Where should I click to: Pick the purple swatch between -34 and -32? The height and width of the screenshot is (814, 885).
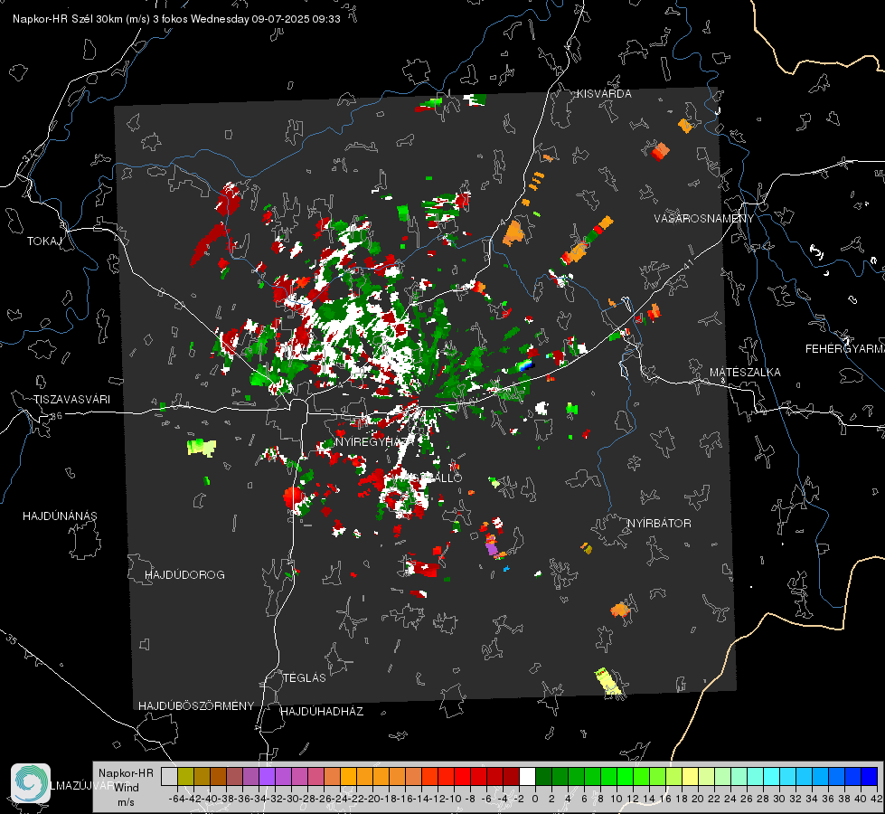pos(267,776)
